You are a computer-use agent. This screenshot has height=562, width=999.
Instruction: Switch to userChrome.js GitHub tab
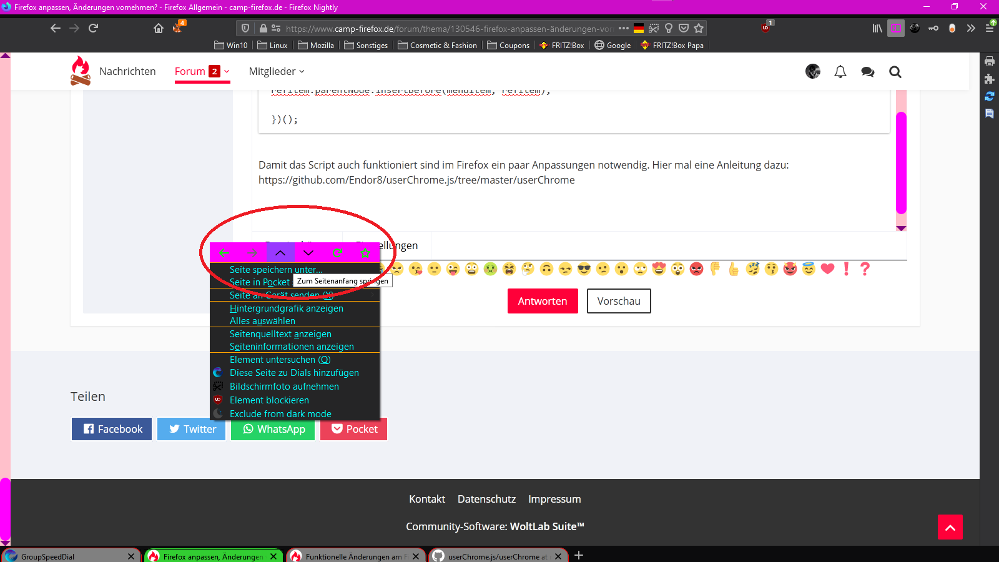[x=496, y=556]
